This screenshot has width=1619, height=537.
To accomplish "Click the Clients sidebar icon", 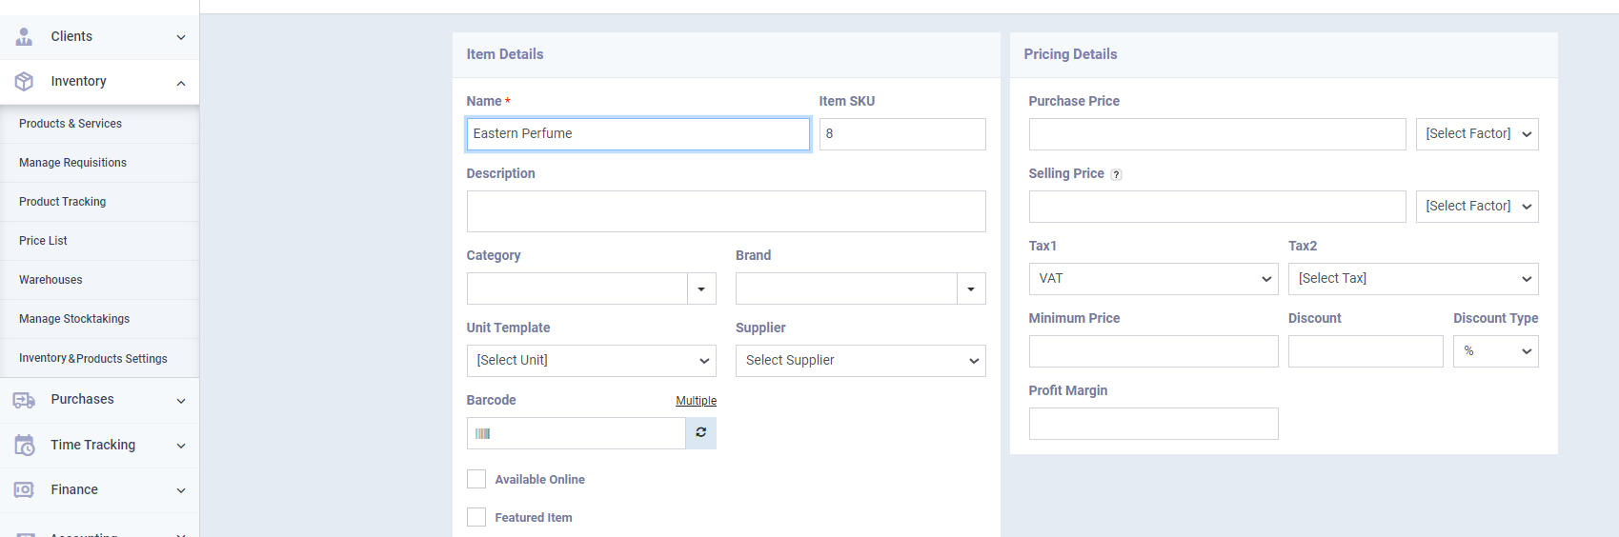I will point(24,36).
